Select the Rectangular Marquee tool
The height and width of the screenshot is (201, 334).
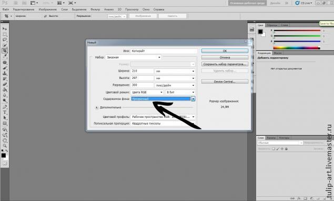coord(5,34)
